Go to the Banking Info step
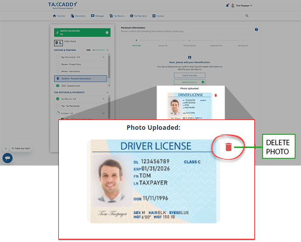The height and width of the screenshot is (242, 301). pyautogui.click(x=243, y=43)
